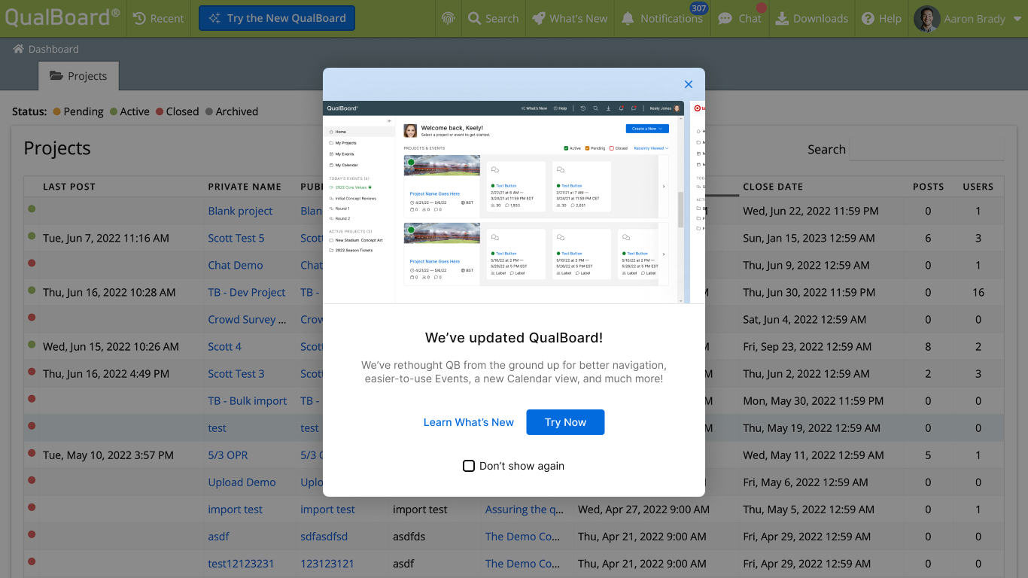Click the 307 notifications badge
Image resolution: width=1028 pixels, height=578 pixels.
[698, 8]
